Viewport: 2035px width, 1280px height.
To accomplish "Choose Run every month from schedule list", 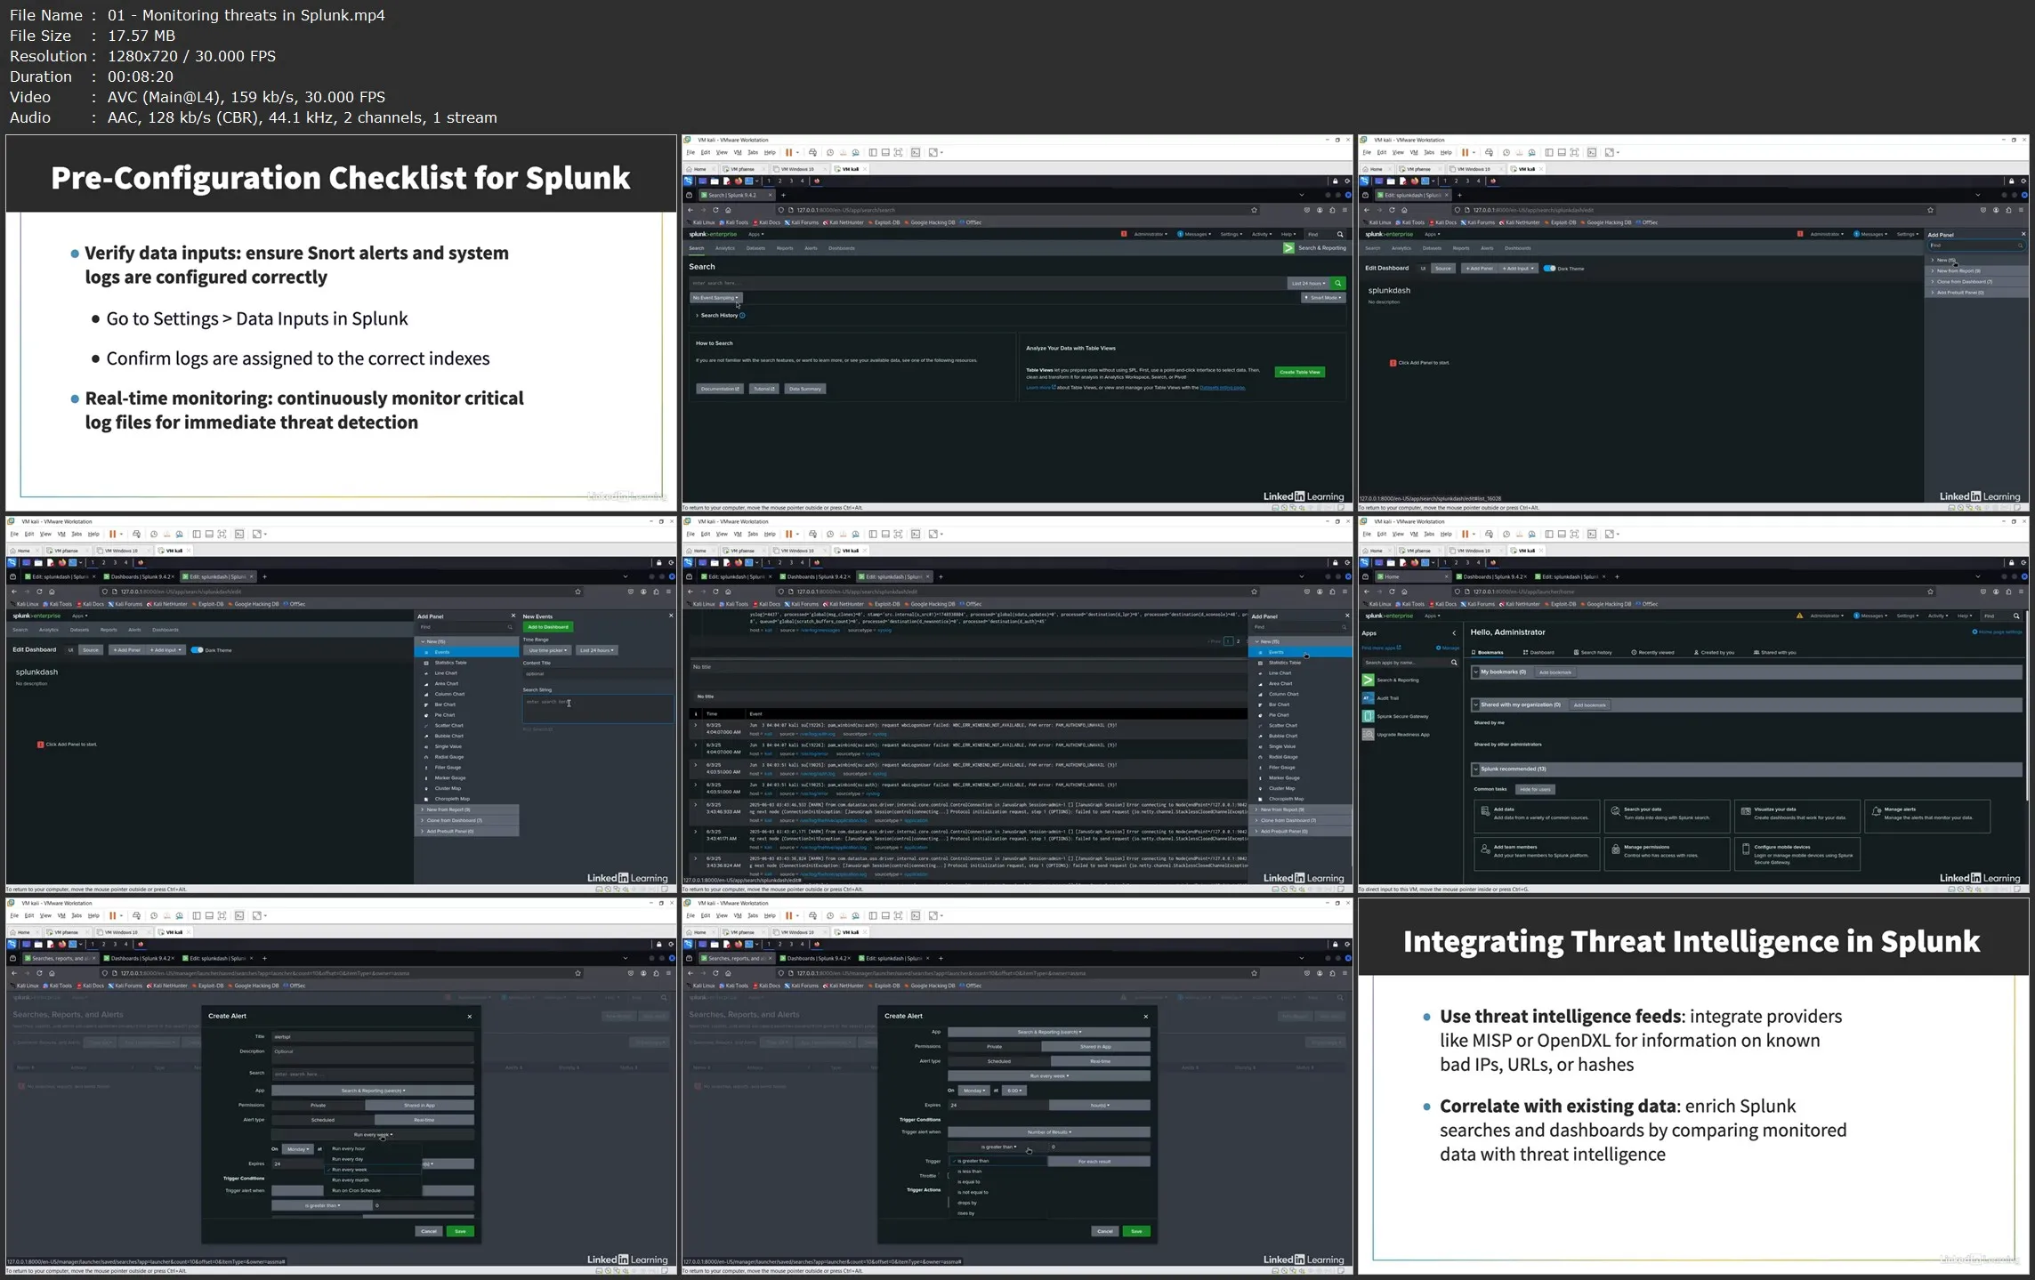I will click(351, 1180).
